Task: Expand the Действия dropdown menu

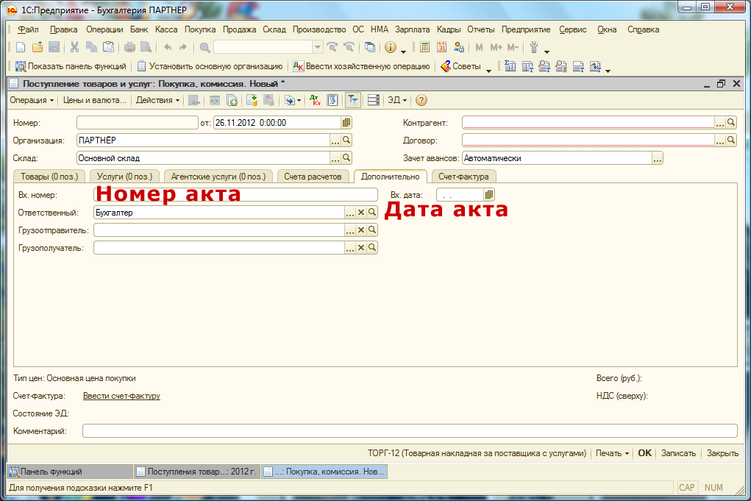Action: click(158, 100)
